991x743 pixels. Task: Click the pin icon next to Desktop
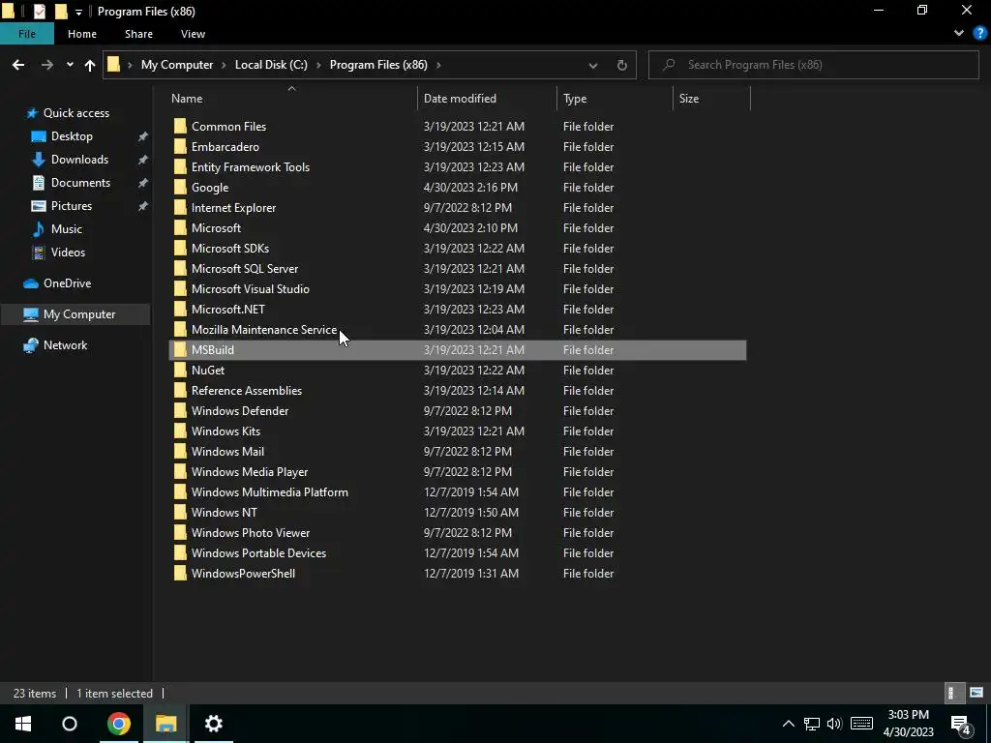(x=143, y=136)
